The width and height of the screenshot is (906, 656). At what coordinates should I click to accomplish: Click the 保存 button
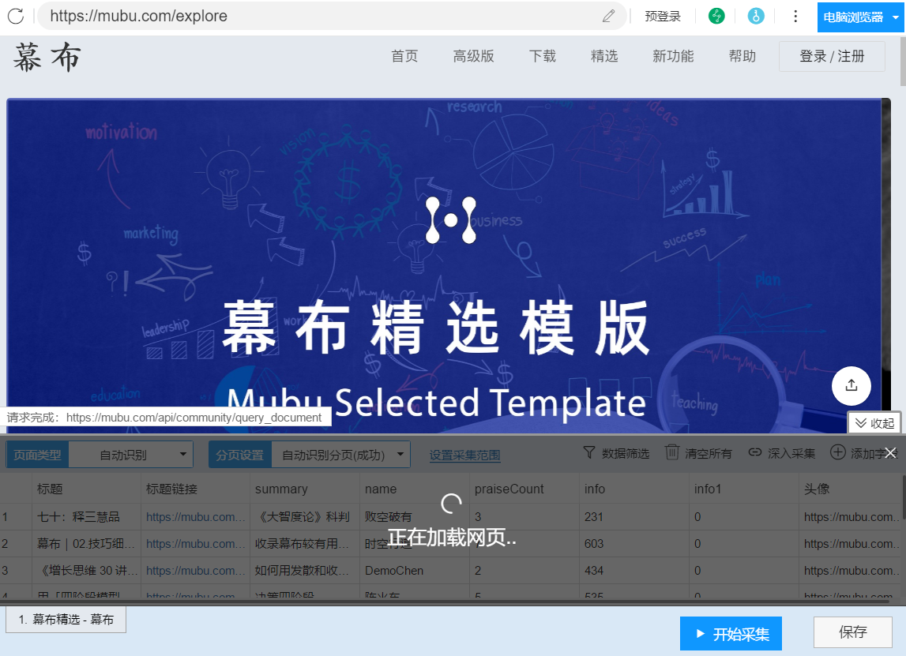pos(853,632)
